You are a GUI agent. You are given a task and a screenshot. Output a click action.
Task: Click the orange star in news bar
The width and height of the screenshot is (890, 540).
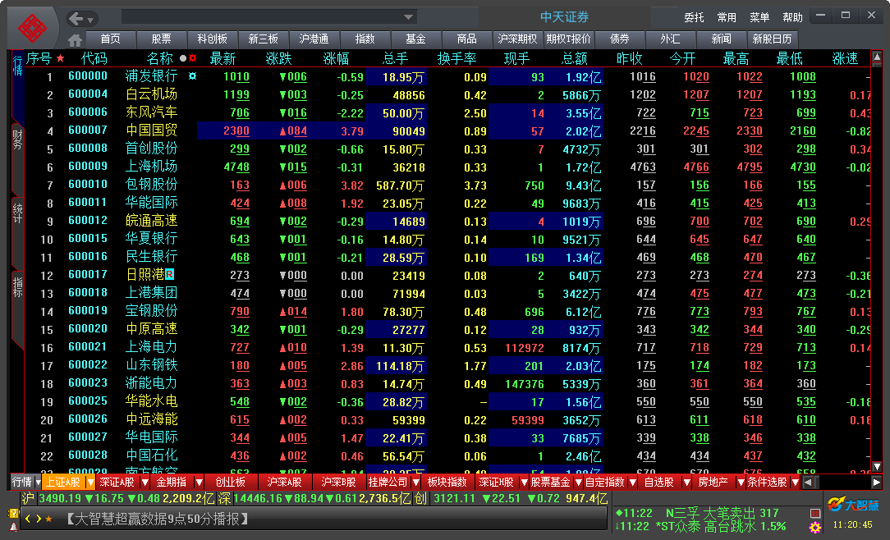coord(48,519)
